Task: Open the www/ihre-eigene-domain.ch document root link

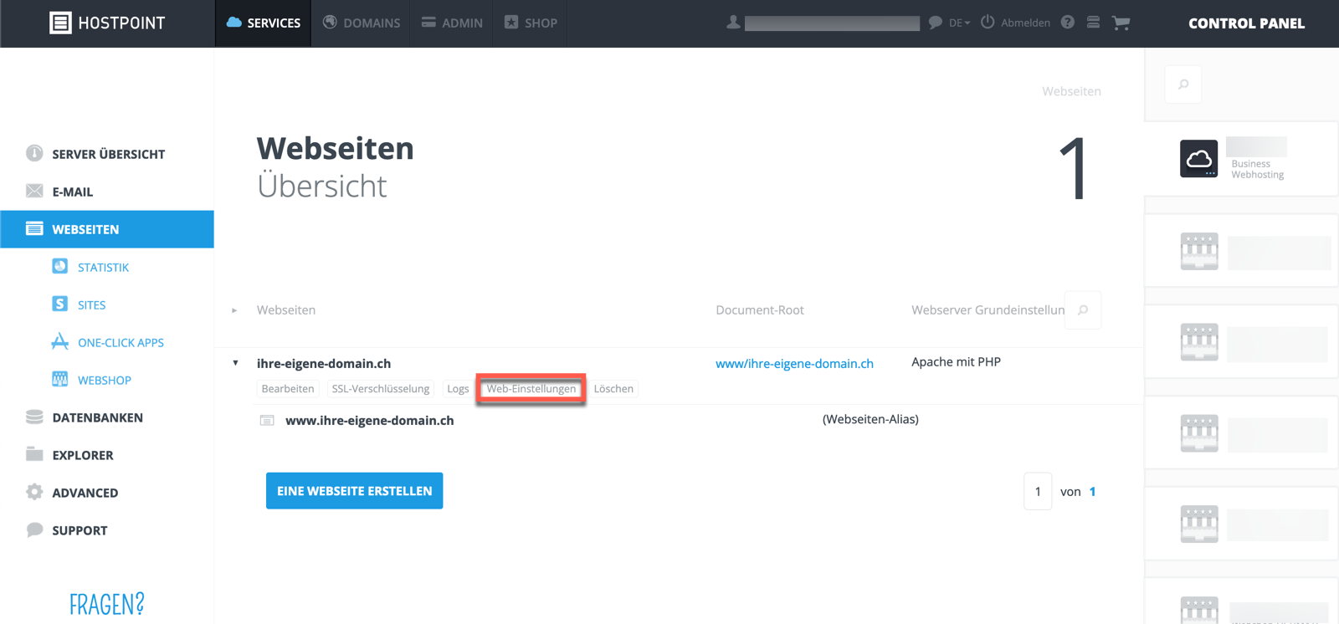Action: coord(794,363)
